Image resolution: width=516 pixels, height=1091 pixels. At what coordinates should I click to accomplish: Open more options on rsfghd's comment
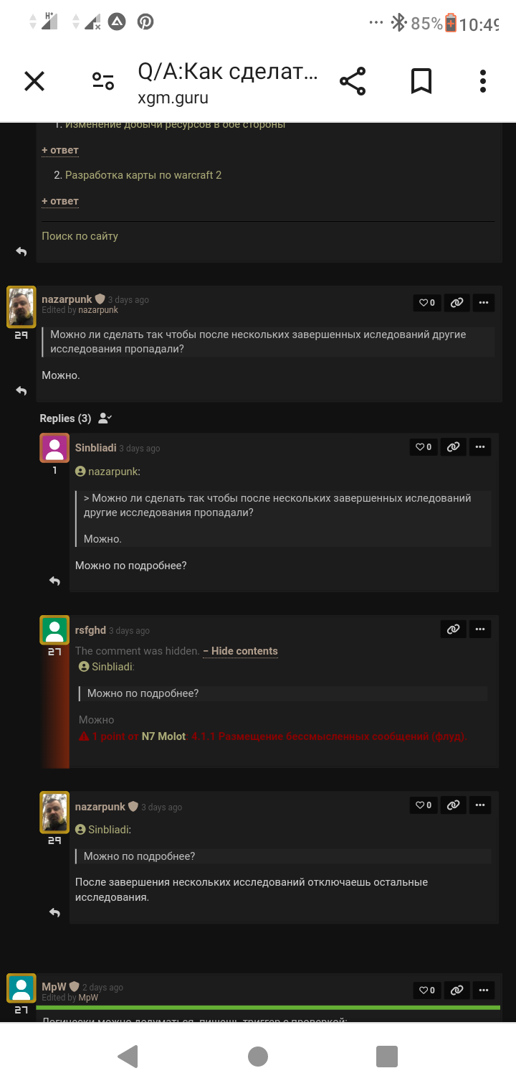coord(480,629)
